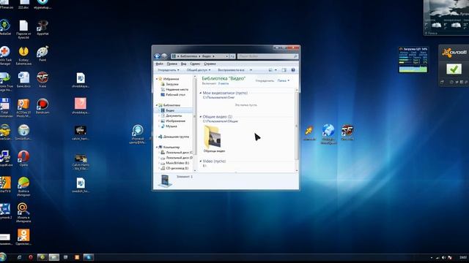Select the Войти в Интернет shortcut
The height and width of the screenshot is (263, 469).
[23, 186]
